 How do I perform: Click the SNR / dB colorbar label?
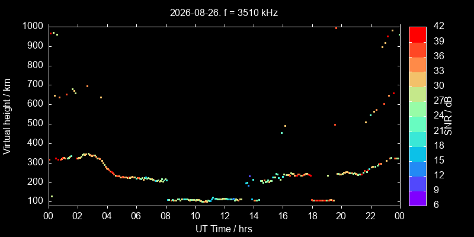(x=449, y=116)
